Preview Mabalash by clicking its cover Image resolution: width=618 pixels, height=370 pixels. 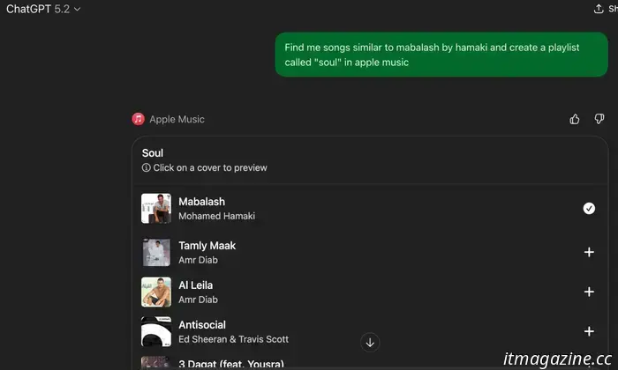(156, 208)
